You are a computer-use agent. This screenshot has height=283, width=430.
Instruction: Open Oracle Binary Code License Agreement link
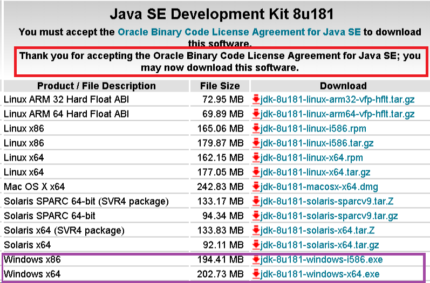pyautogui.click(x=239, y=32)
